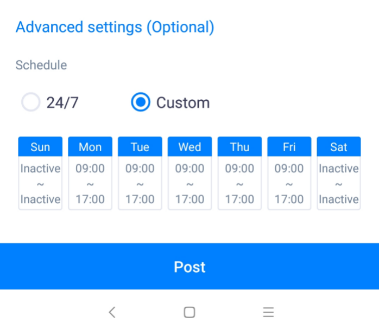Open the Thu schedule header

pos(239,147)
